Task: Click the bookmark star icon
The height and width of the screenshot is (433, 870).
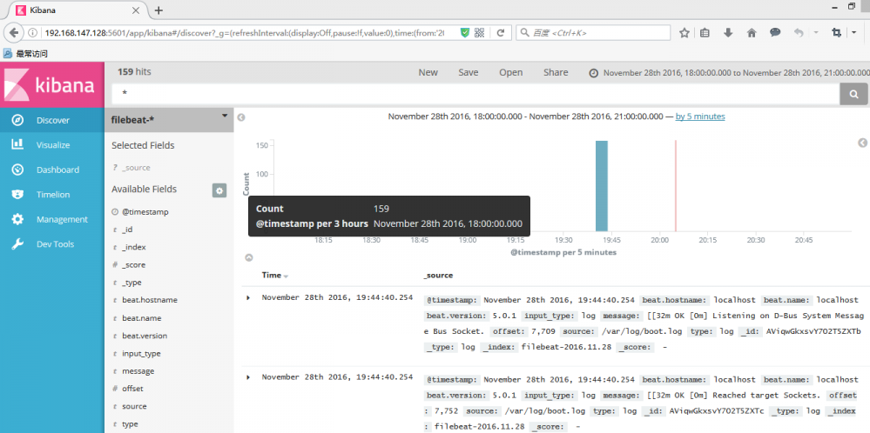Action: 685,33
